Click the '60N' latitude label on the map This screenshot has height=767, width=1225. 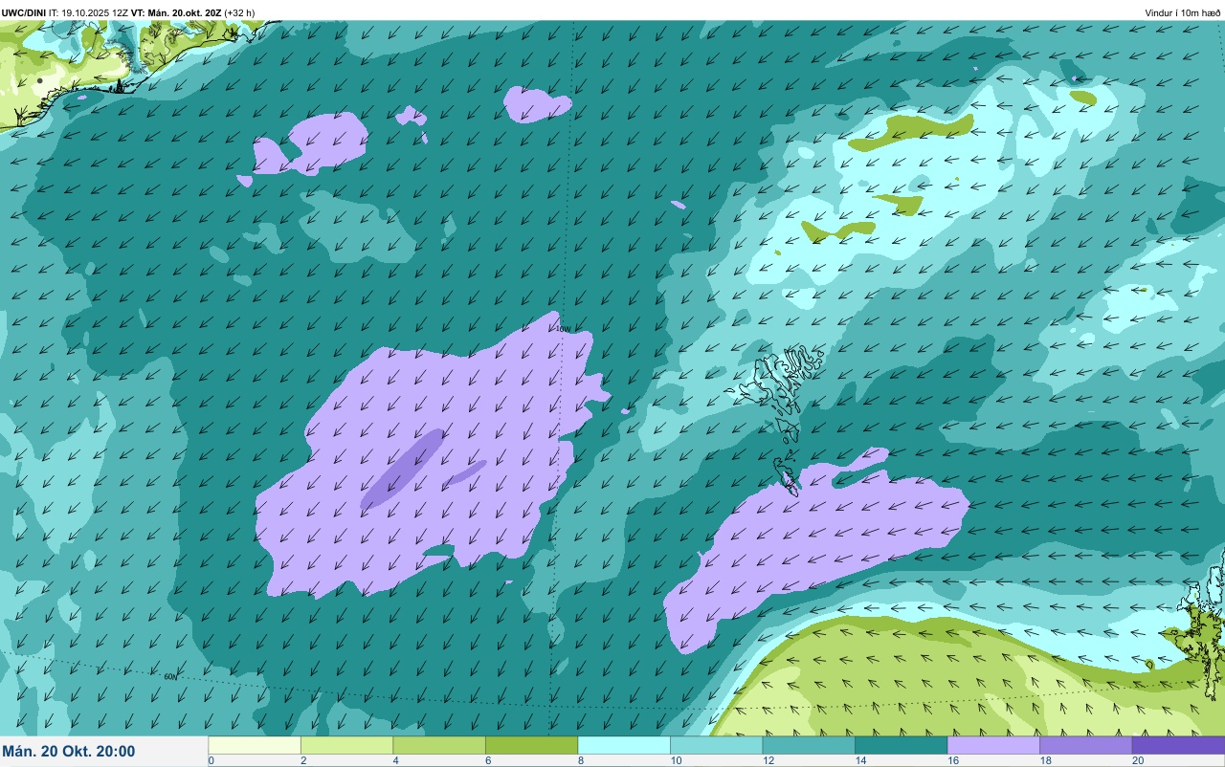170,677
